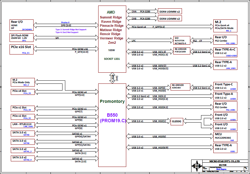Image resolution: width=250 pixels, height=174 pixels.
Task: Click the SOCKET 1331 label
Action: click(x=112, y=59)
